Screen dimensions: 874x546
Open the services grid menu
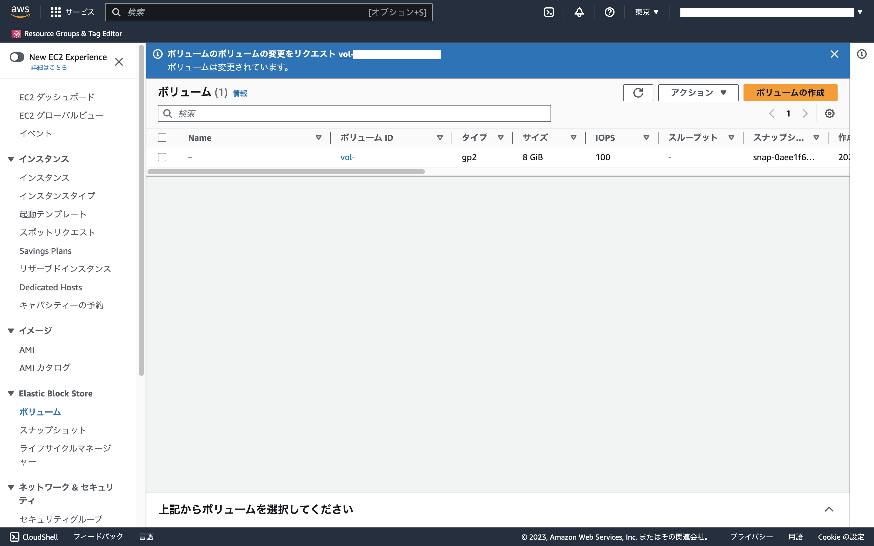pos(56,12)
